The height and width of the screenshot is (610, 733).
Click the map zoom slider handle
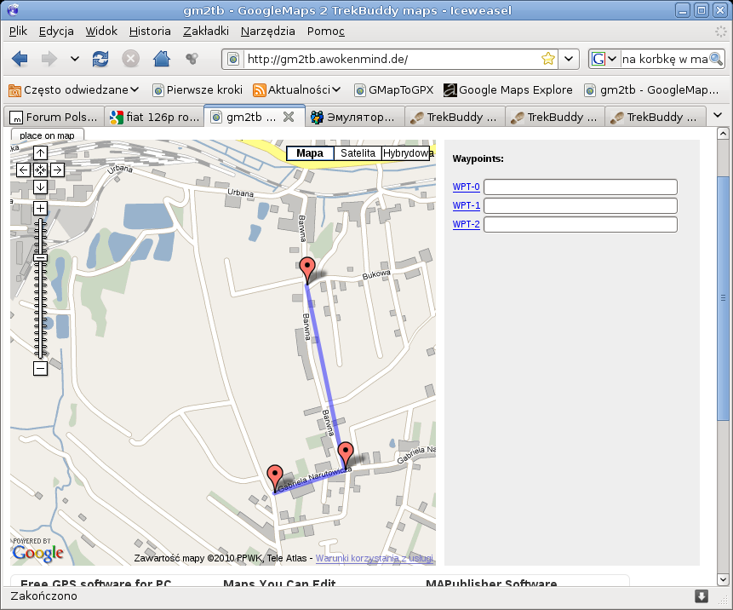[x=41, y=258]
